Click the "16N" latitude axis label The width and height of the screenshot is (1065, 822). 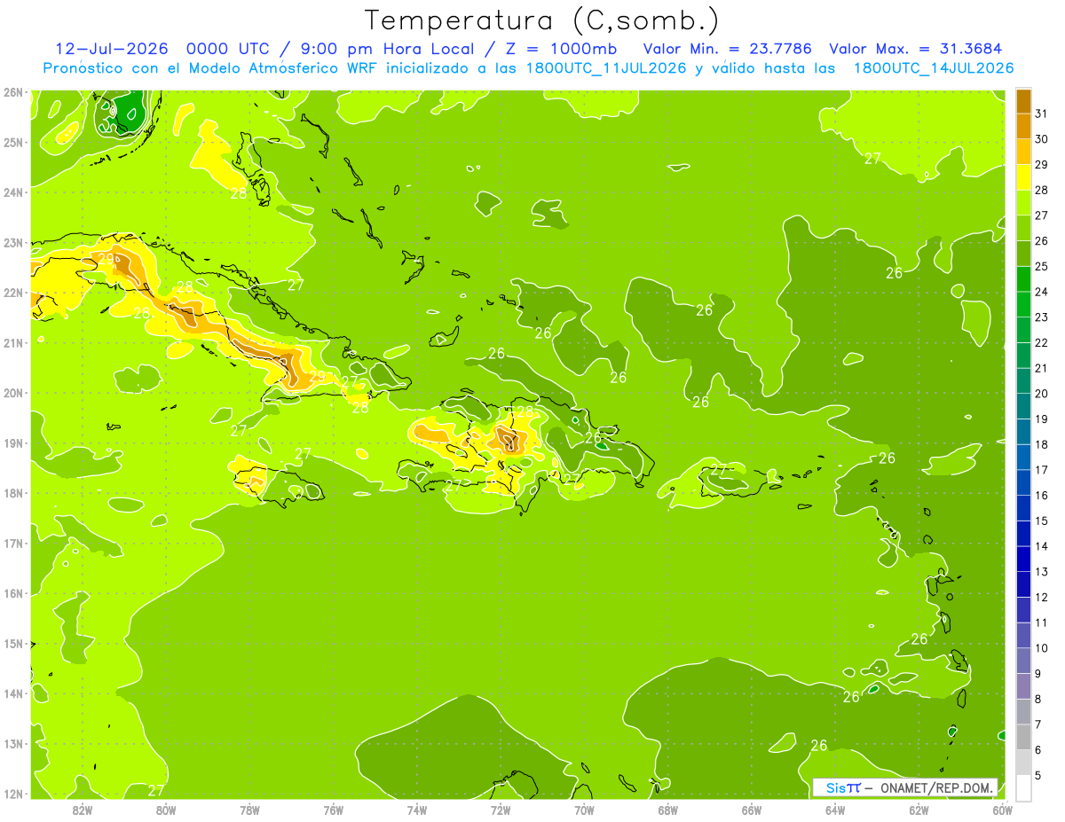pyautogui.click(x=13, y=593)
